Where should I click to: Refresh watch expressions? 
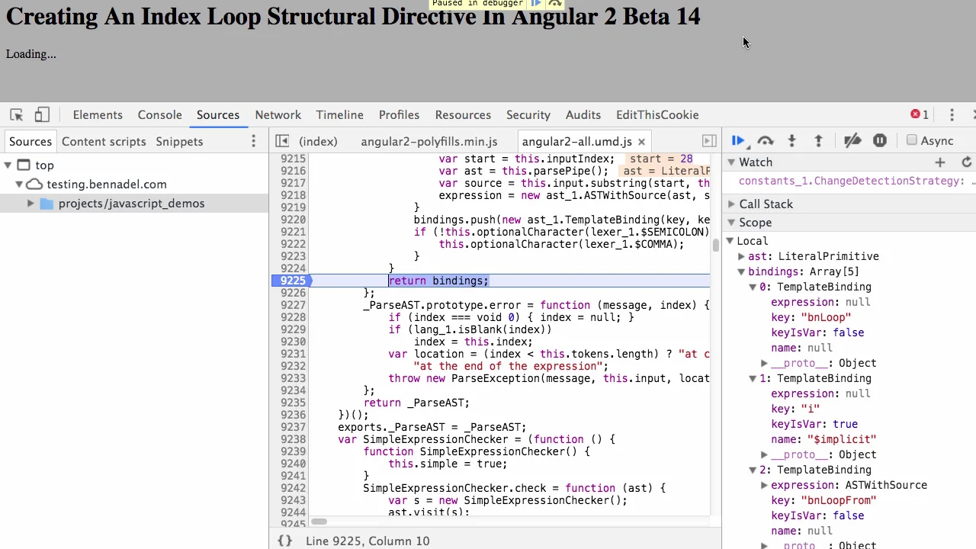click(x=966, y=162)
